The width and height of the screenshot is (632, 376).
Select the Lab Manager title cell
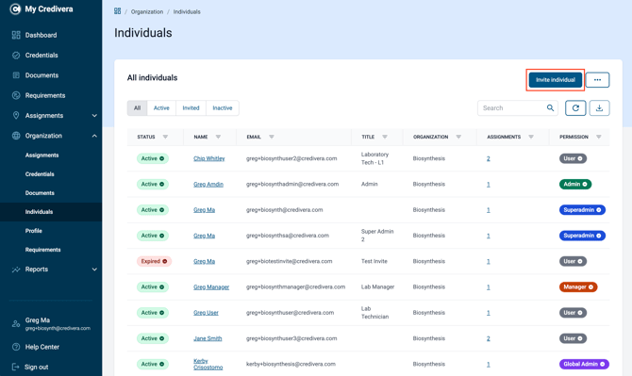click(x=377, y=287)
